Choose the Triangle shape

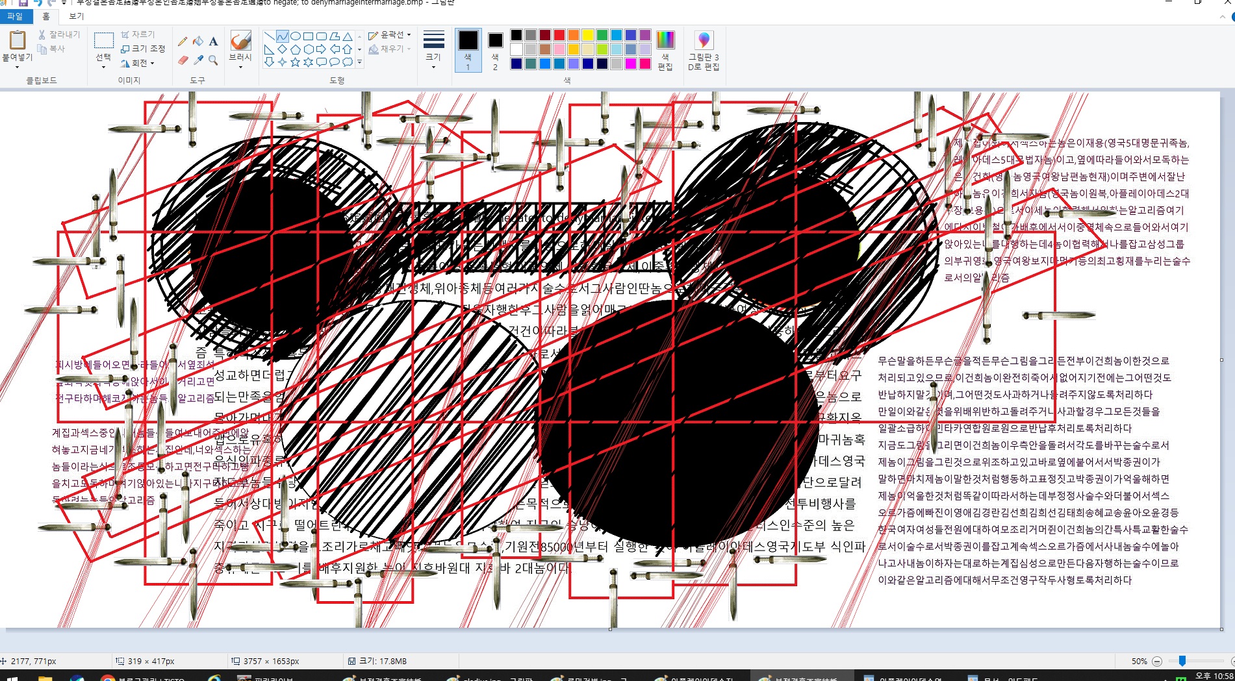348,36
